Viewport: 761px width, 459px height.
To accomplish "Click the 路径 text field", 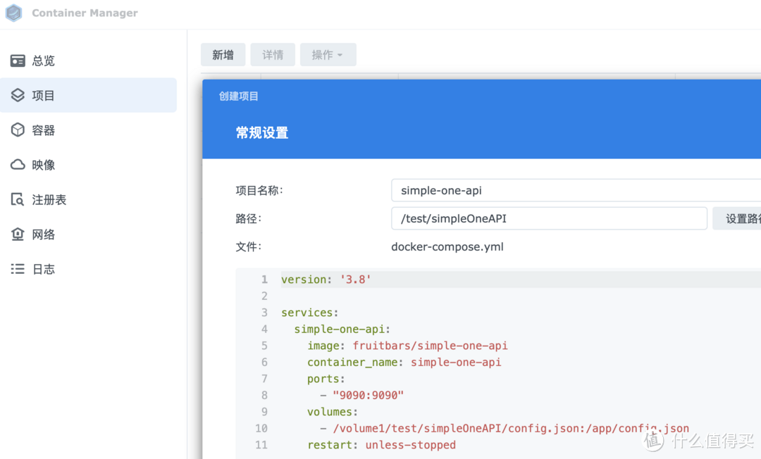I will click(x=548, y=218).
